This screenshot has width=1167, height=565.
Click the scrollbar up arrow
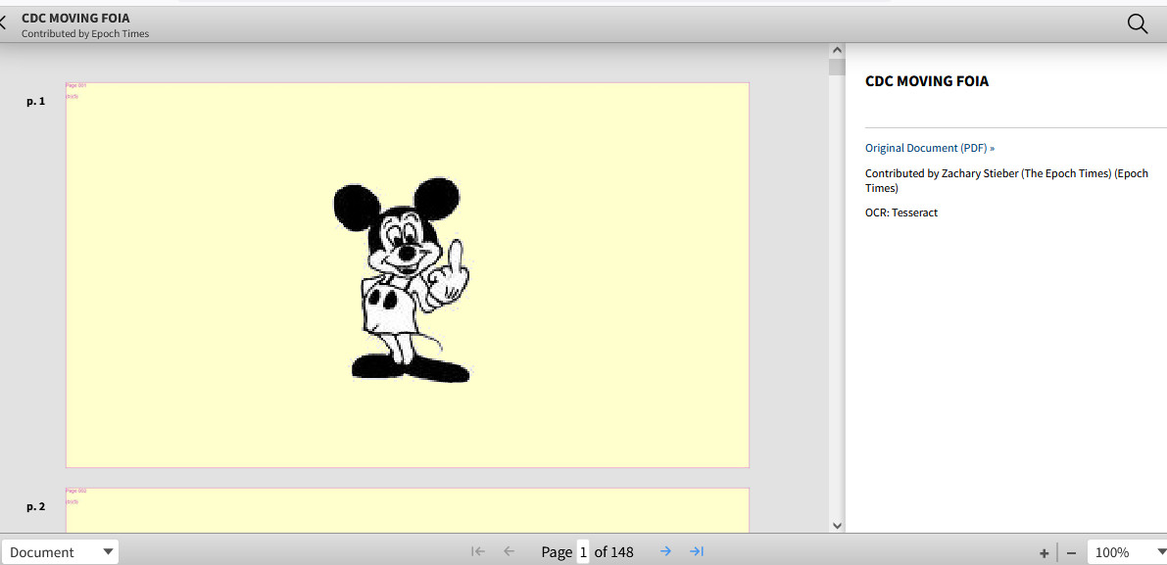pos(837,51)
